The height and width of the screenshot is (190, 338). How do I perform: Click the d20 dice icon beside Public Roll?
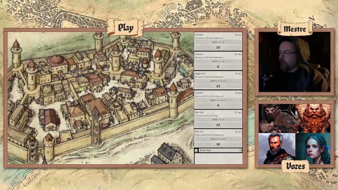[x=196, y=150]
